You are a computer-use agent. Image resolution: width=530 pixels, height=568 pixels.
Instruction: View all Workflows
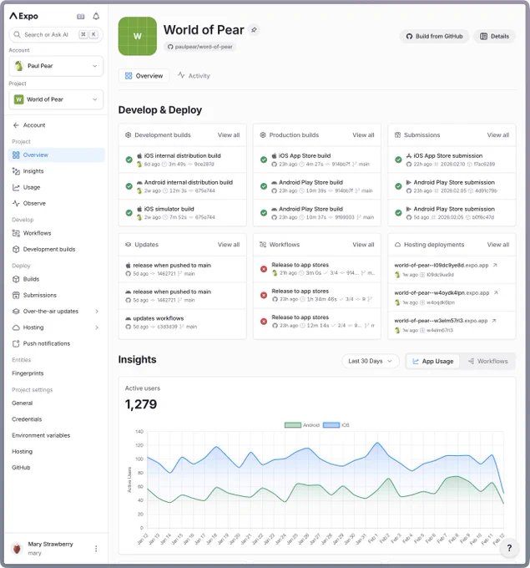363,245
